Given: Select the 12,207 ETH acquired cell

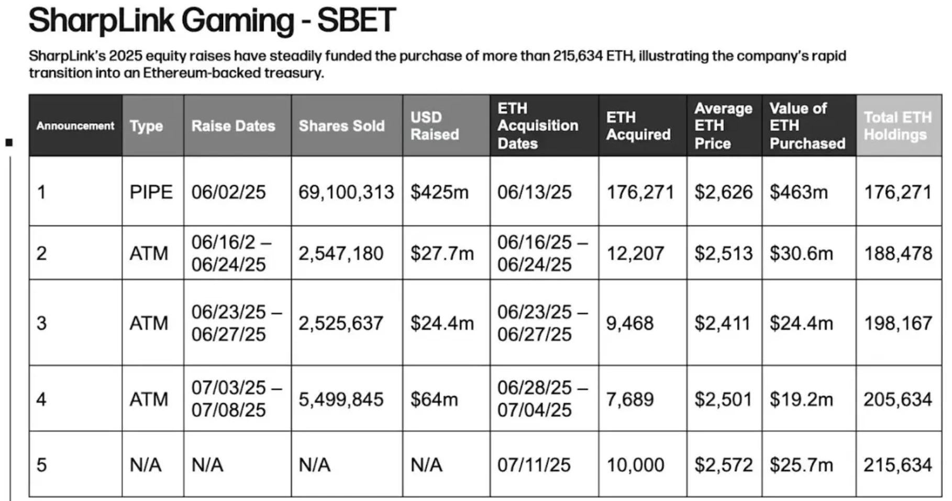Looking at the screenshot, I should [x=635, y=253].
